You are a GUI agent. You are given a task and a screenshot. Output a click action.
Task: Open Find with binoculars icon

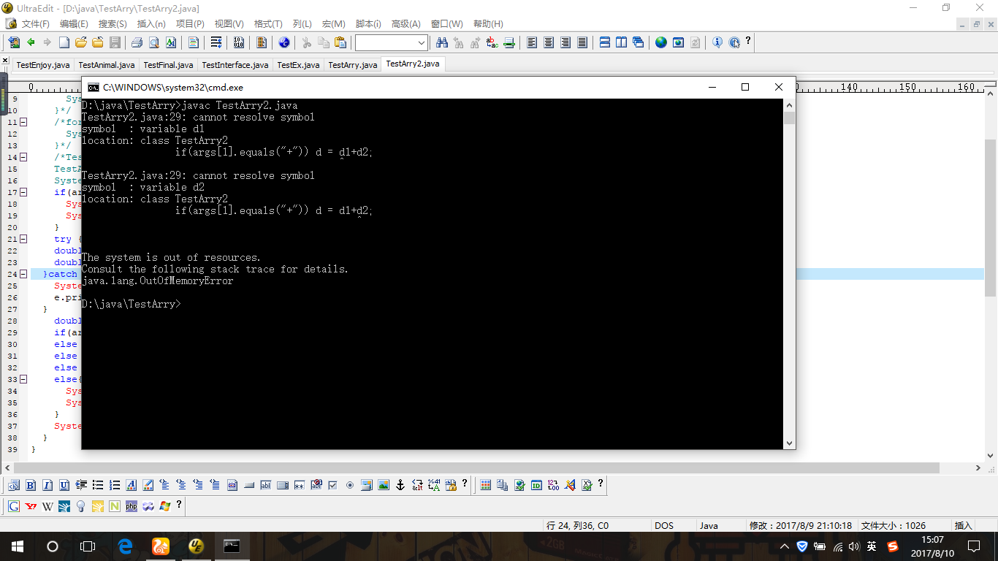[441, 42]
